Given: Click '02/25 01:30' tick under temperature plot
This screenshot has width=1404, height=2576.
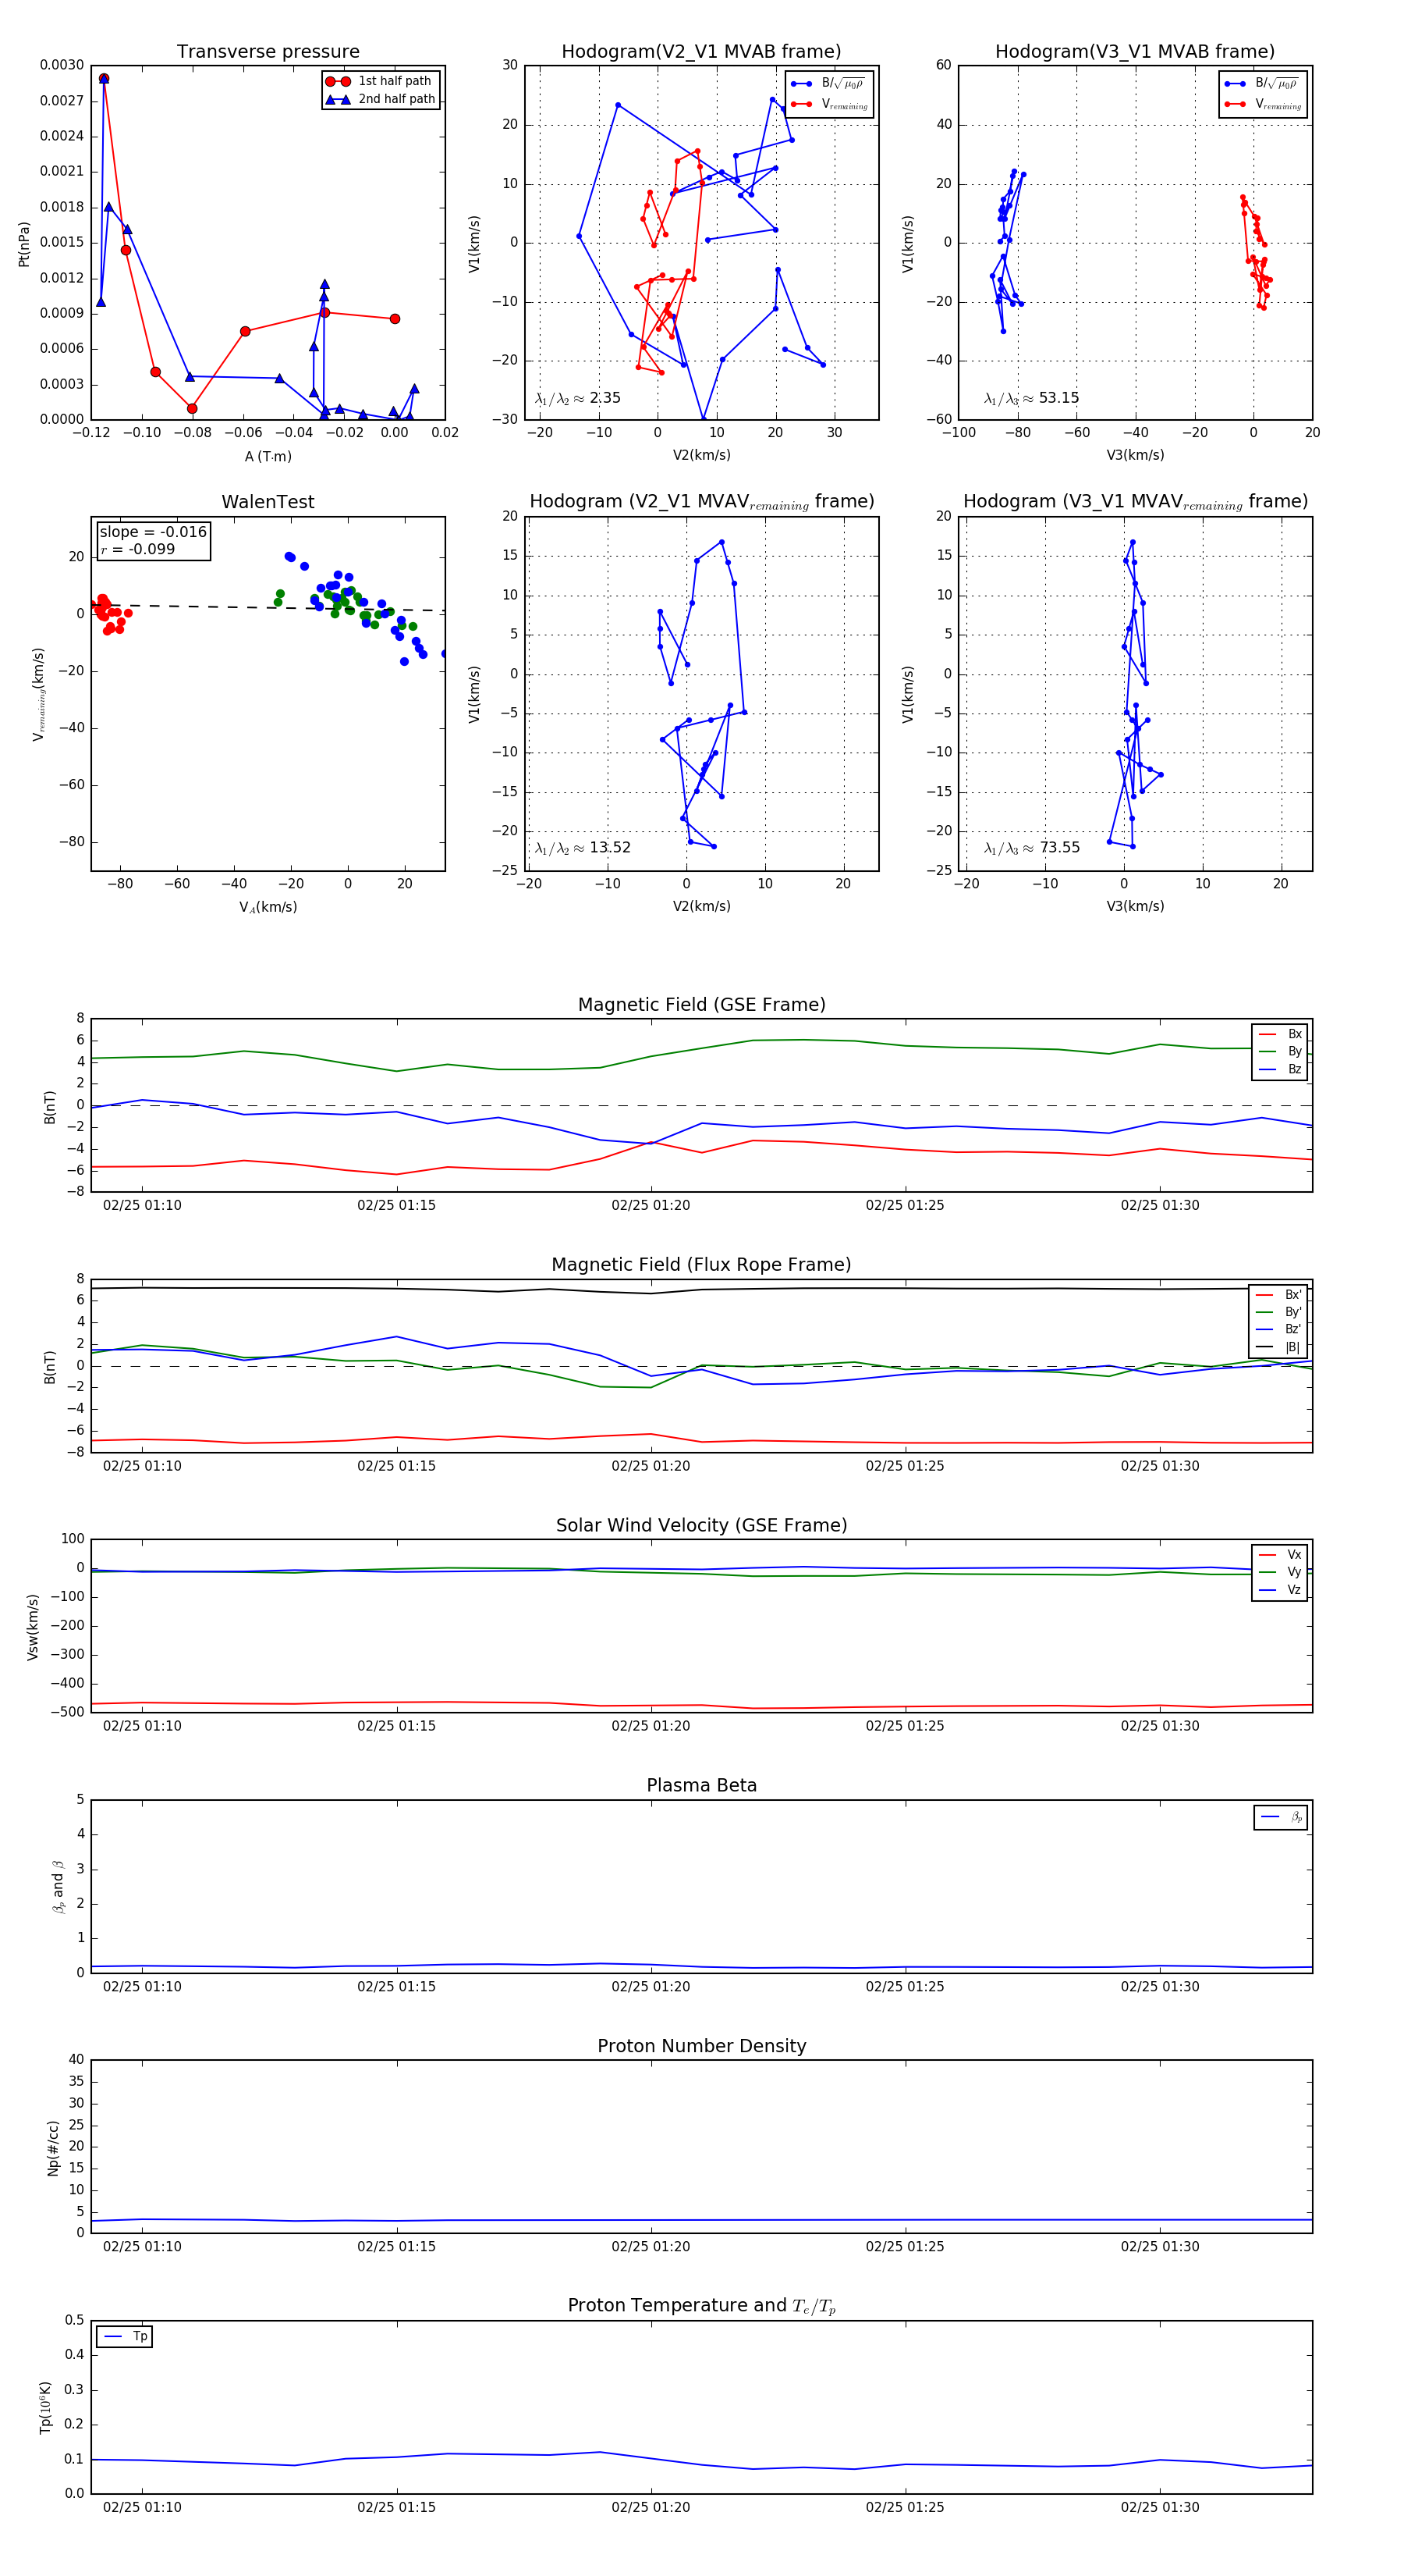Looking at the screenshot, I should click(x=1159, y=2507).
